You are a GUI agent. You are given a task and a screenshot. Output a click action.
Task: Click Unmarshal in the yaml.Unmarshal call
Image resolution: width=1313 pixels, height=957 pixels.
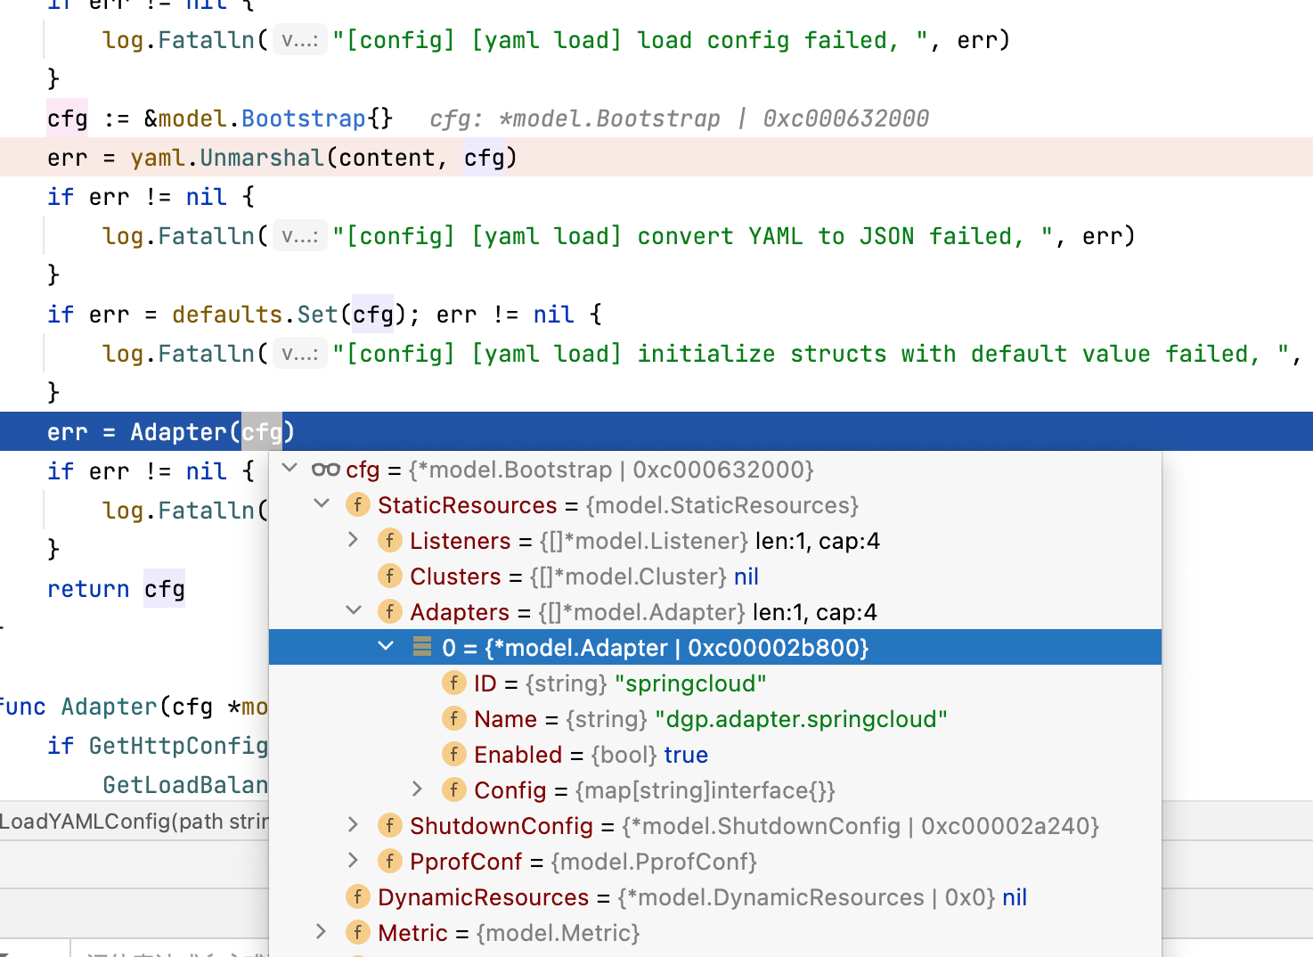(262, 158)
